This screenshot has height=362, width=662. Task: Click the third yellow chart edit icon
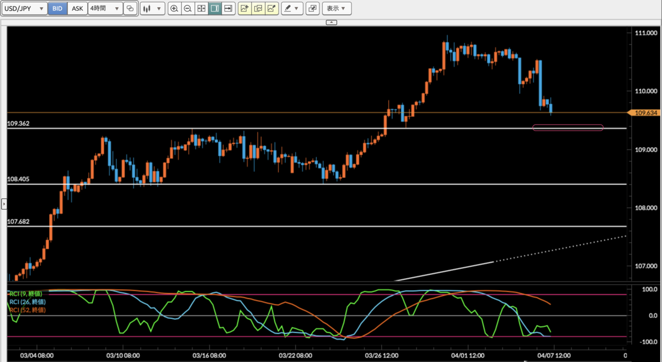[x=271, y=8]
